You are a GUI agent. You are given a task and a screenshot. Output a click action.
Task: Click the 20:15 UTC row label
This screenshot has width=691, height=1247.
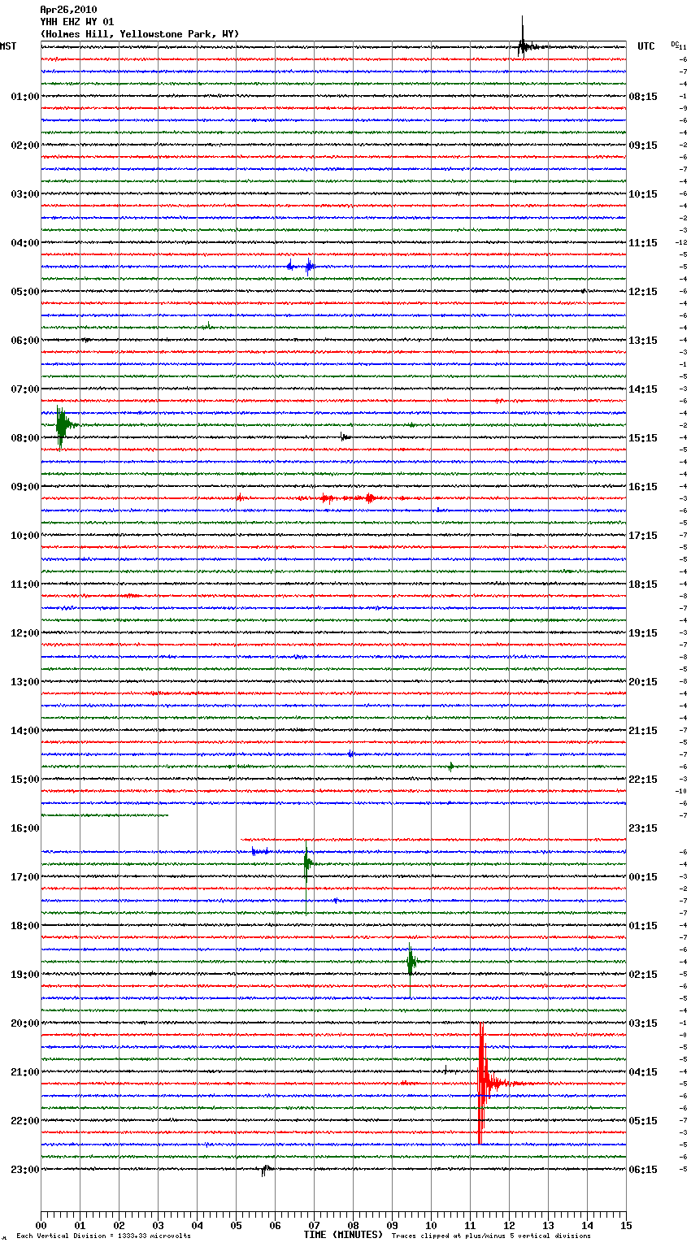point(643,682)
